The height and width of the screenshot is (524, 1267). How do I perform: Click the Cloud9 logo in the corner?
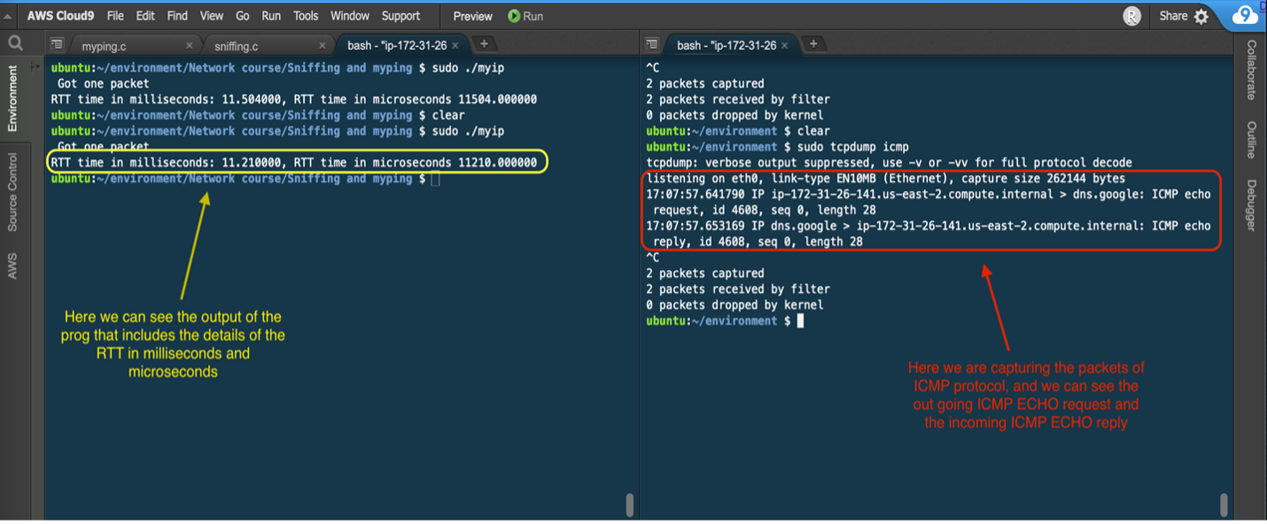[1245, 15]
